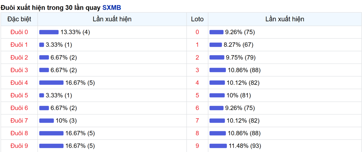Click the 9.75% (79) bar for Loto 2
362x152 pixels.
click(217, 58)
